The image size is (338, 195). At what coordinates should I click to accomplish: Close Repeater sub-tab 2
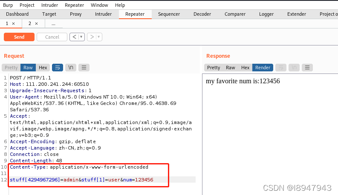[36, 24]
